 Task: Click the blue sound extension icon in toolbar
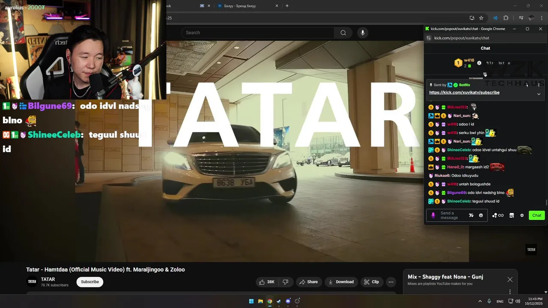coord(495,18)
